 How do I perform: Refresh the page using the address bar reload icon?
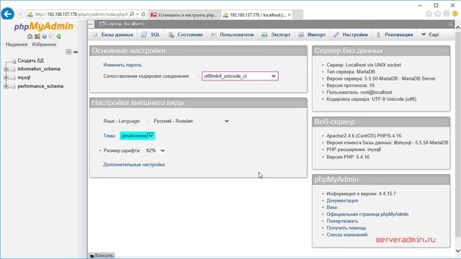point(143,14)
